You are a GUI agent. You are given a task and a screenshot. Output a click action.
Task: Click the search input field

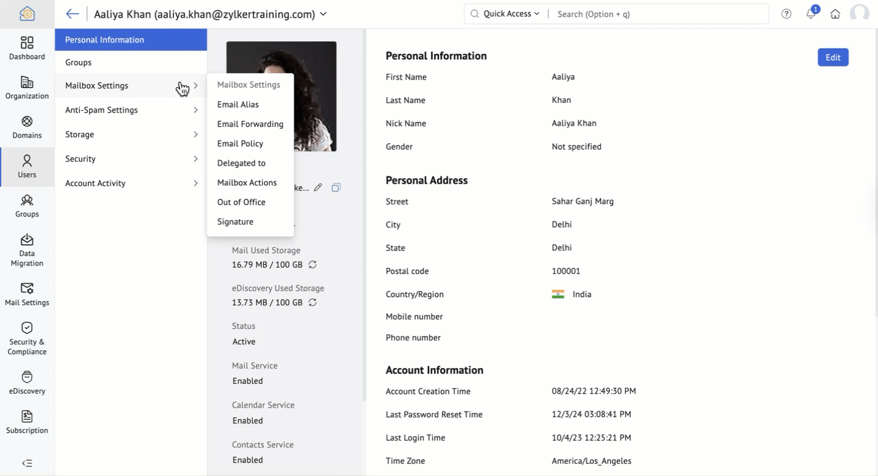[659, 14]
